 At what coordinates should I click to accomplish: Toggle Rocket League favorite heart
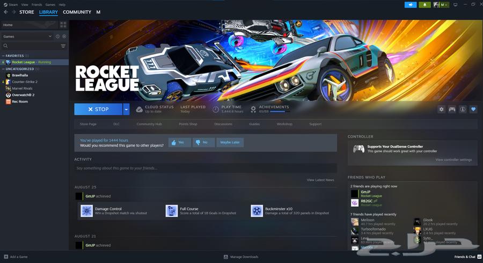pos(473,109)
